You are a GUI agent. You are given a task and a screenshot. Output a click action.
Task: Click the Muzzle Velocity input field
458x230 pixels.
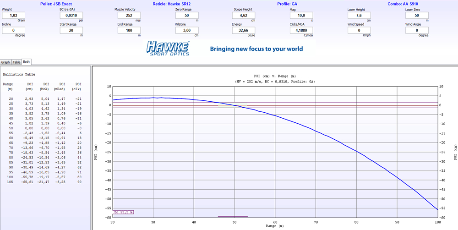coord(129,16)
